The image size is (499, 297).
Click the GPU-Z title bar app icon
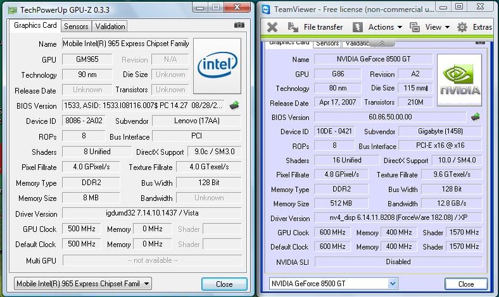coord(13,10)
